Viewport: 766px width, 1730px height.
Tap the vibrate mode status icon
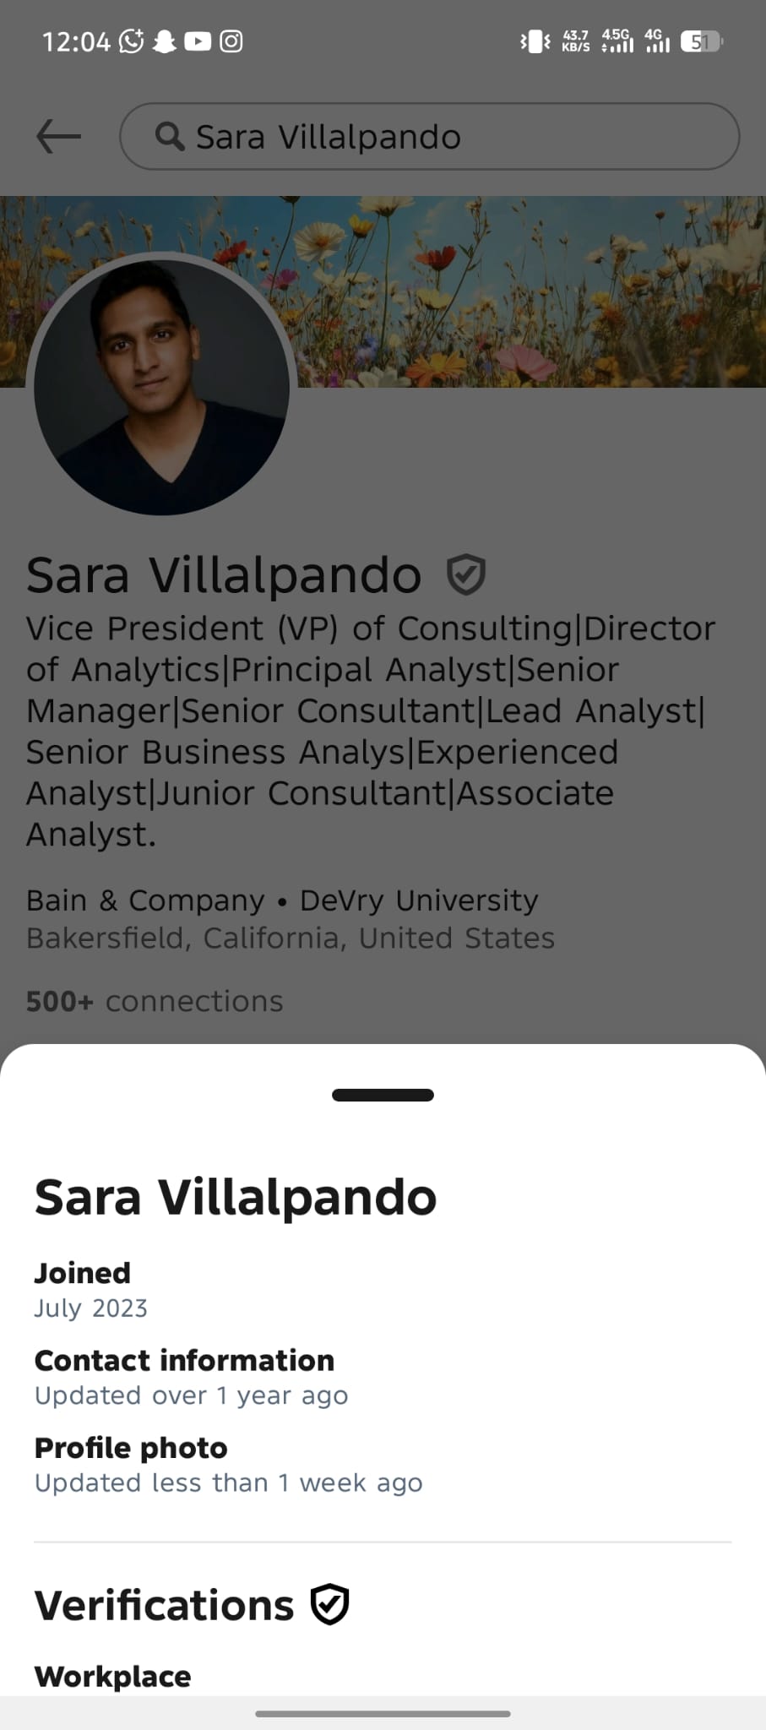(535, 41)
